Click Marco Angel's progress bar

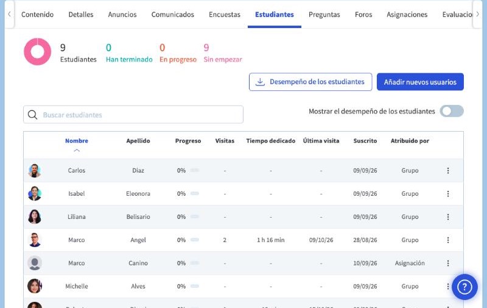coord(195,240)
